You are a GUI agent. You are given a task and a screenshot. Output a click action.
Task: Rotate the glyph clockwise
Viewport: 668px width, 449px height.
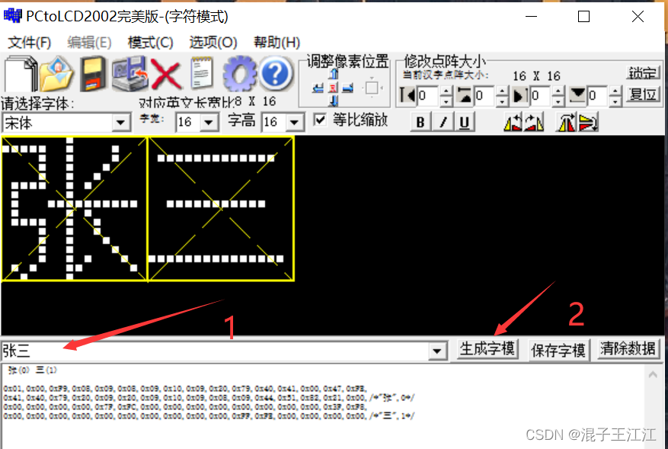point(534,123)
